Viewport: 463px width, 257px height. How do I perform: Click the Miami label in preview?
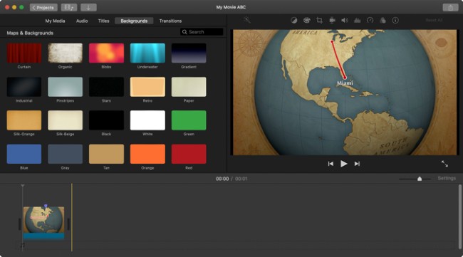(x=345, y=83)
